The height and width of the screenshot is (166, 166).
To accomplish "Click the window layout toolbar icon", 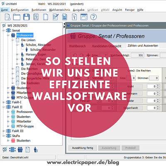I will coord(84,17).
